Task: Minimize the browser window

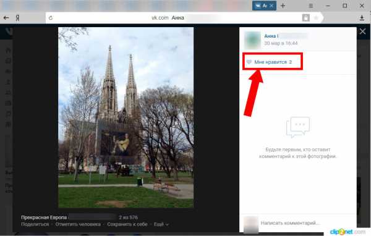Action: [328, 6]
